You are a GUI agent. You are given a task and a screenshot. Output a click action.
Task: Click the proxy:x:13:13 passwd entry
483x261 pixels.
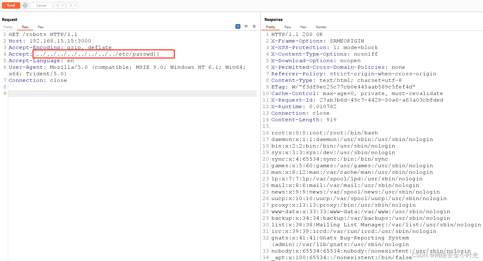[344, 205]
